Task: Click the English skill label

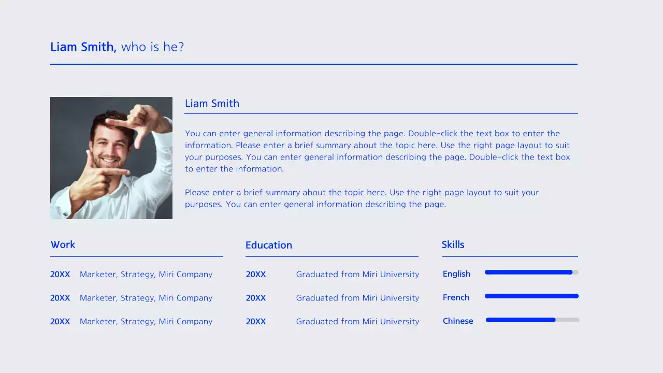Action: (456, 274)
